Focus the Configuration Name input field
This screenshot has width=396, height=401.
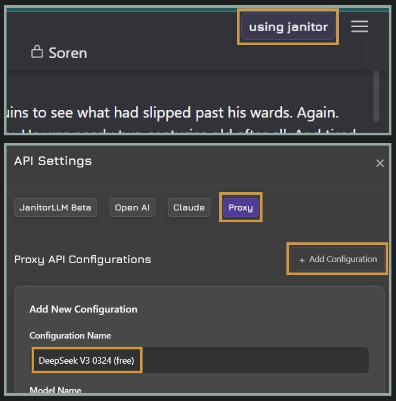[252, 360]
